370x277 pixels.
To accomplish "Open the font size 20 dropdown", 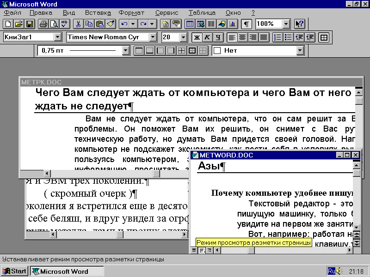I will coord(183,37).
